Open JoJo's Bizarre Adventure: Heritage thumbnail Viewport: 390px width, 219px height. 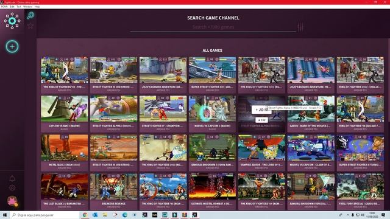click(x=311, y=70)
